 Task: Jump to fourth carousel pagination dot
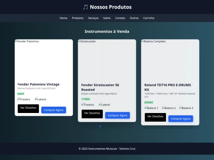[108, 126]
